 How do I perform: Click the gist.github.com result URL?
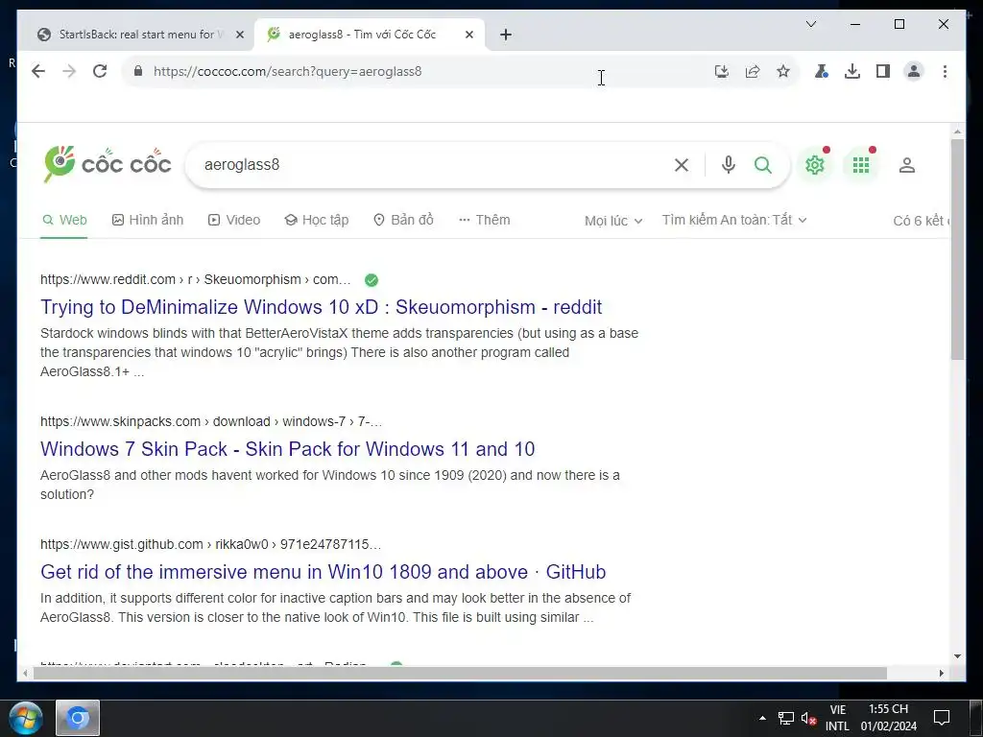click(210, 544)
